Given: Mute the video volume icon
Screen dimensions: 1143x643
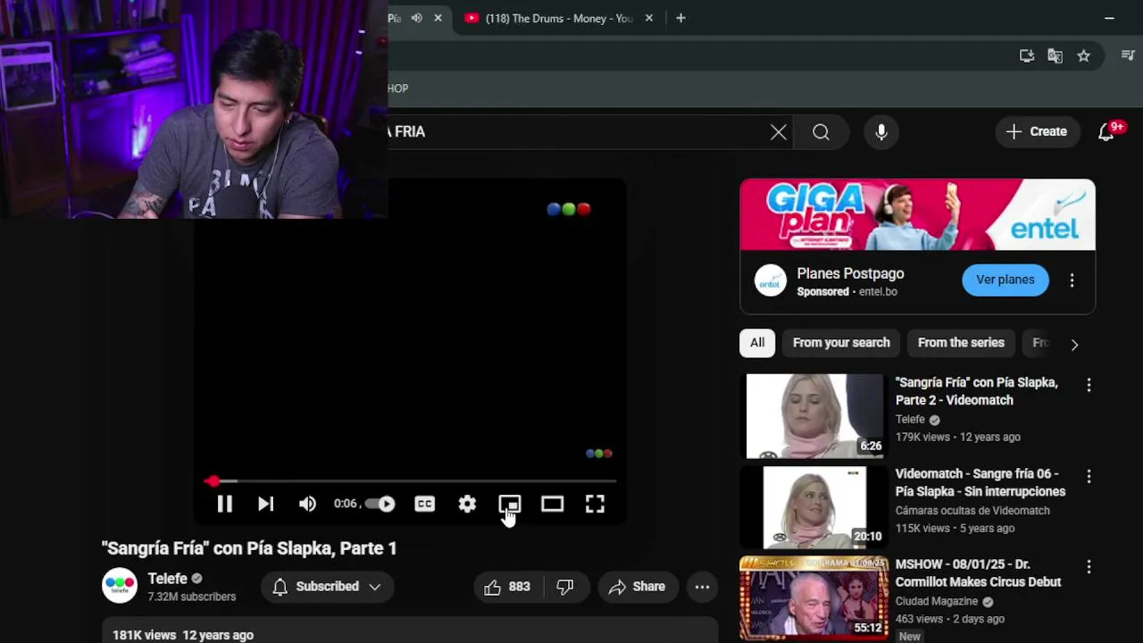Looking at the screenshot, I should point(307,505).
